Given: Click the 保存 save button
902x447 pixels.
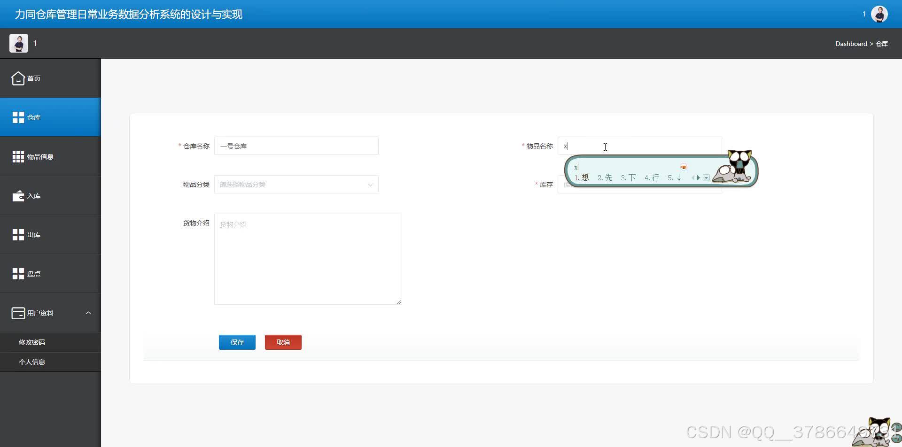Looking at the screenshot, I should click(x=237, y=342).
